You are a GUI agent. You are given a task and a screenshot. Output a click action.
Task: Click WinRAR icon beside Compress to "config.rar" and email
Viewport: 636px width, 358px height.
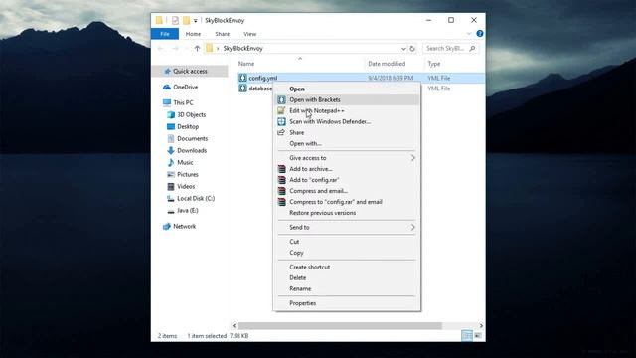281,202
